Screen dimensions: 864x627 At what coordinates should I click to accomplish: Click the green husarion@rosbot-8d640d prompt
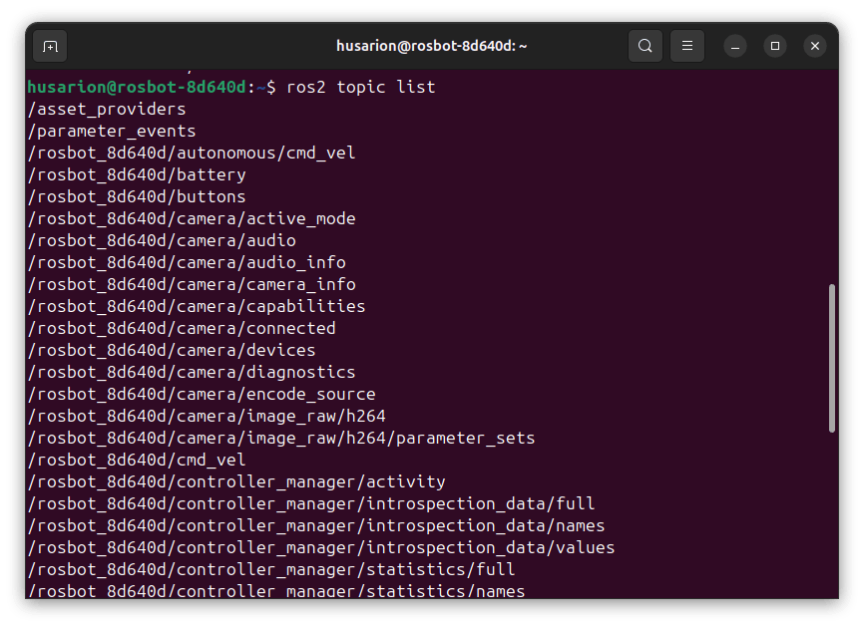[137, 87]
